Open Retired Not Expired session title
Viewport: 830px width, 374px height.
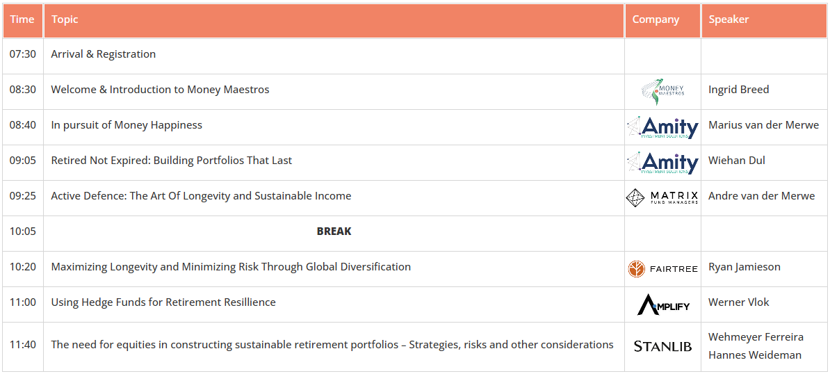172,161
